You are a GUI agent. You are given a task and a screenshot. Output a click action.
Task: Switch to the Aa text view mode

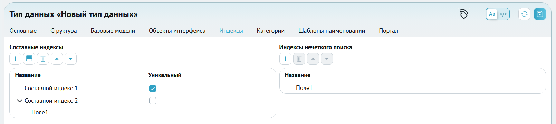(492, 14)
